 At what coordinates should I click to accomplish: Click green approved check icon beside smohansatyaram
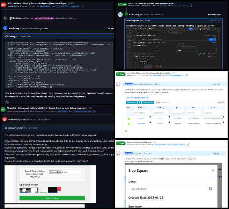(126, 14)
